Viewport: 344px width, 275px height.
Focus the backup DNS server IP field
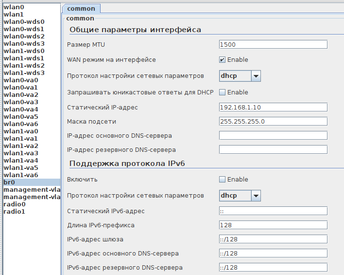click(x=273, y=149)
